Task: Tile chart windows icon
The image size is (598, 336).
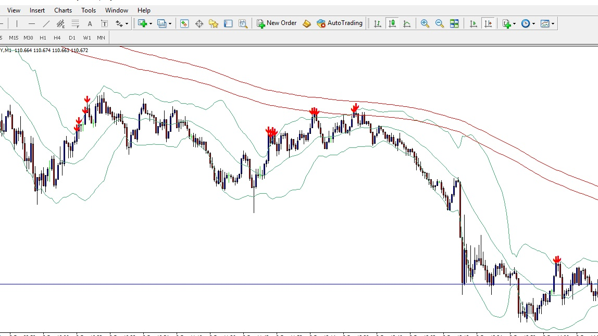Action: [454, 23]
